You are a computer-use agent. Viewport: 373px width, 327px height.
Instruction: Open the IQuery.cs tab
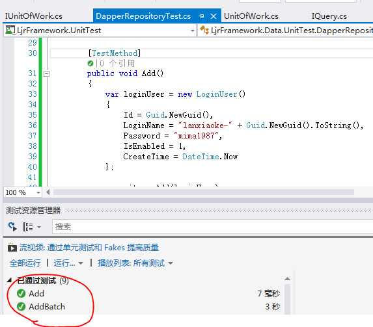tap(329, 16)
